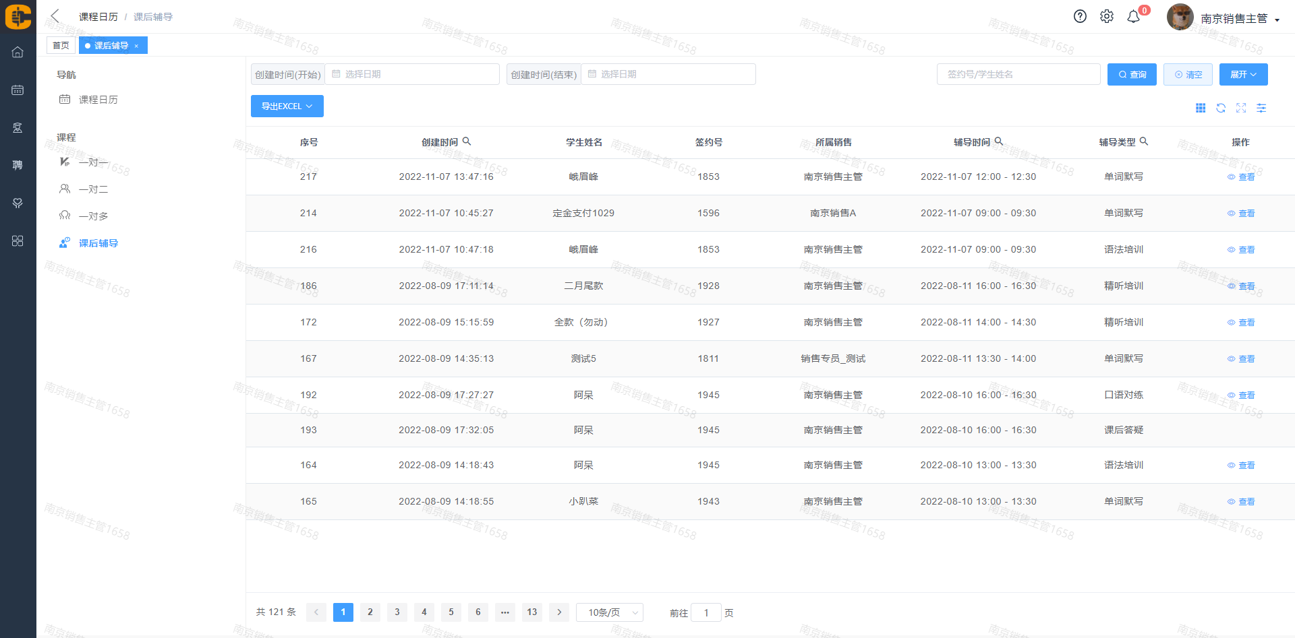This screenshot has width=1295, height=638.
Task: Toggle fullscreen table view icon
Action: click(x=1241, y=108)
